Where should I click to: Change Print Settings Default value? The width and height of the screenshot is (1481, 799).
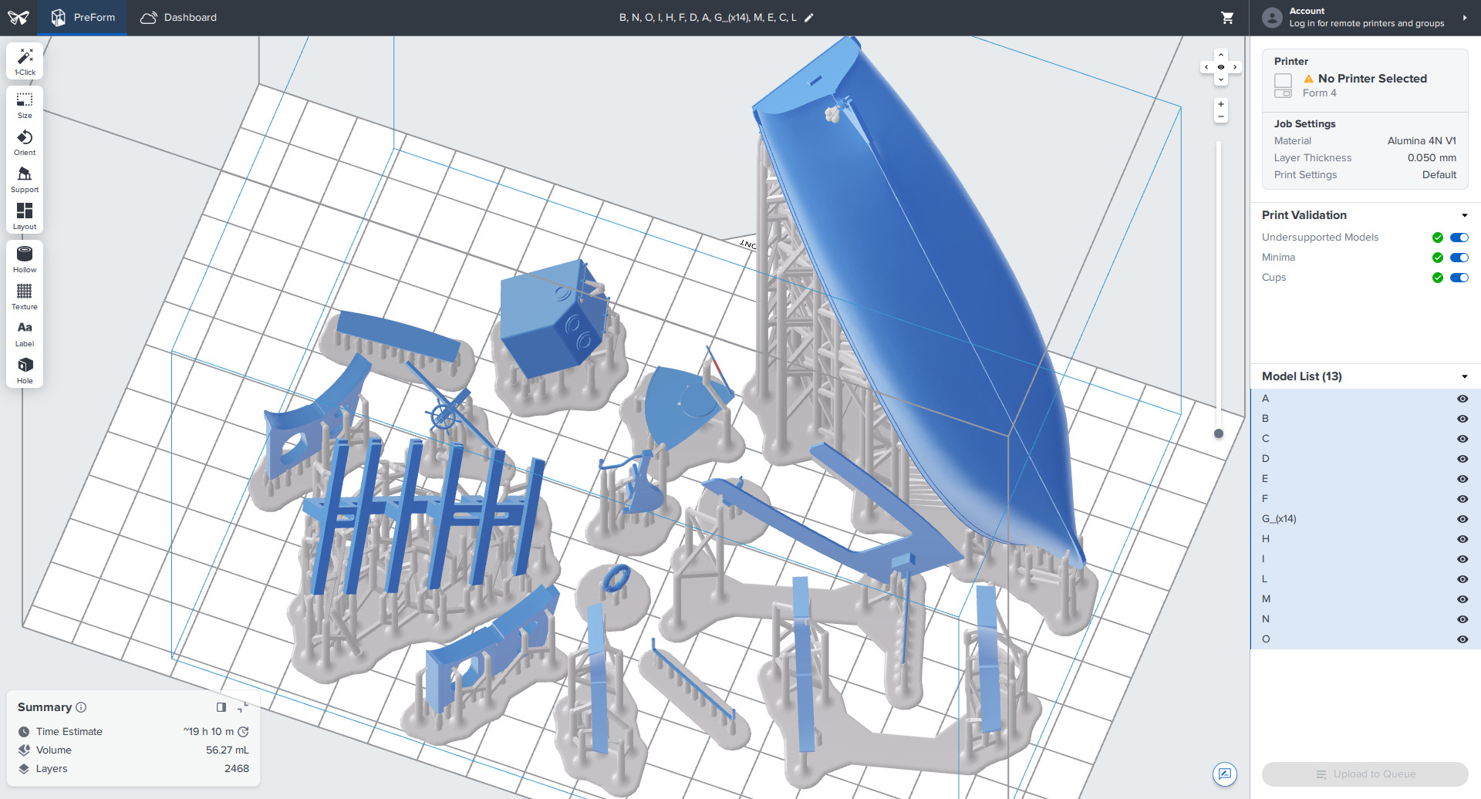tap(1439, 174)
